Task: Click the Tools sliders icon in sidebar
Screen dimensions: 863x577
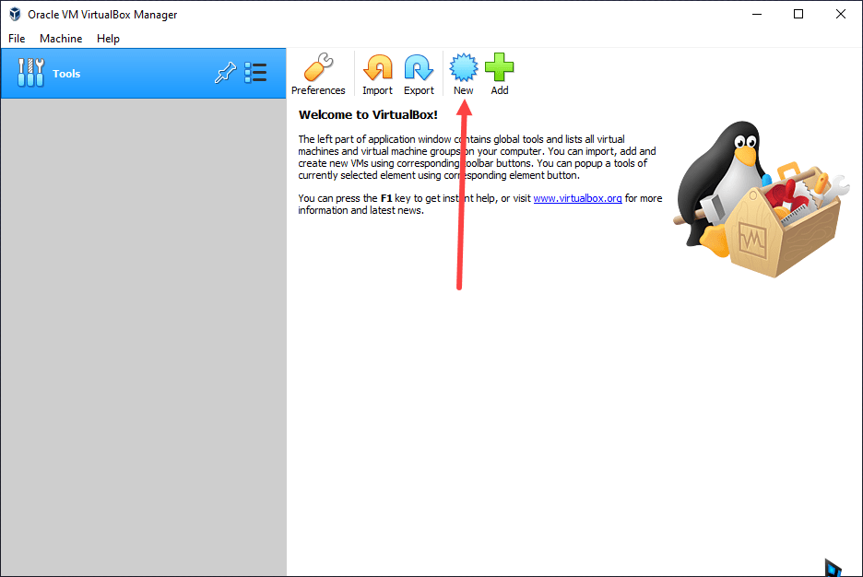Action: (30, 72)
